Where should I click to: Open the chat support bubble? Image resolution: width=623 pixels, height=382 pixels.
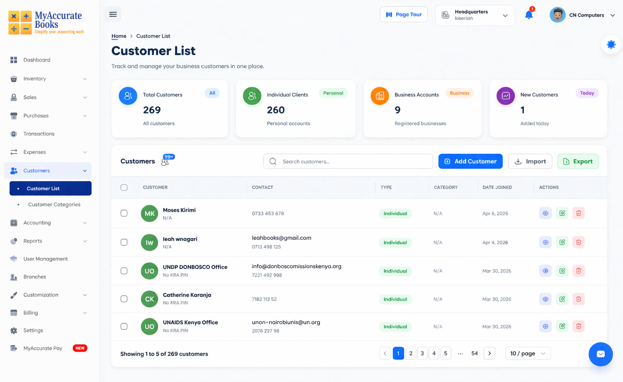point(600,354)
